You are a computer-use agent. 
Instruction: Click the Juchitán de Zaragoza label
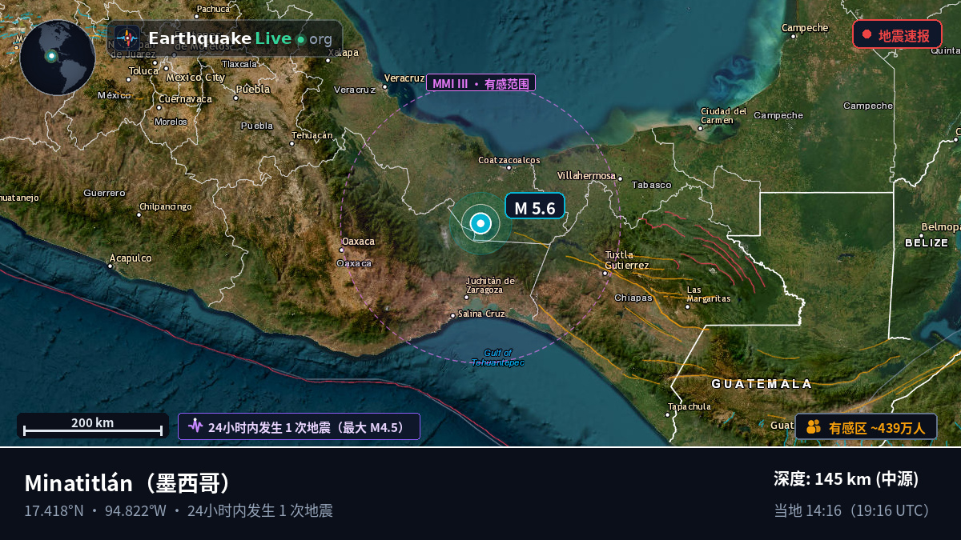point(491,285)
